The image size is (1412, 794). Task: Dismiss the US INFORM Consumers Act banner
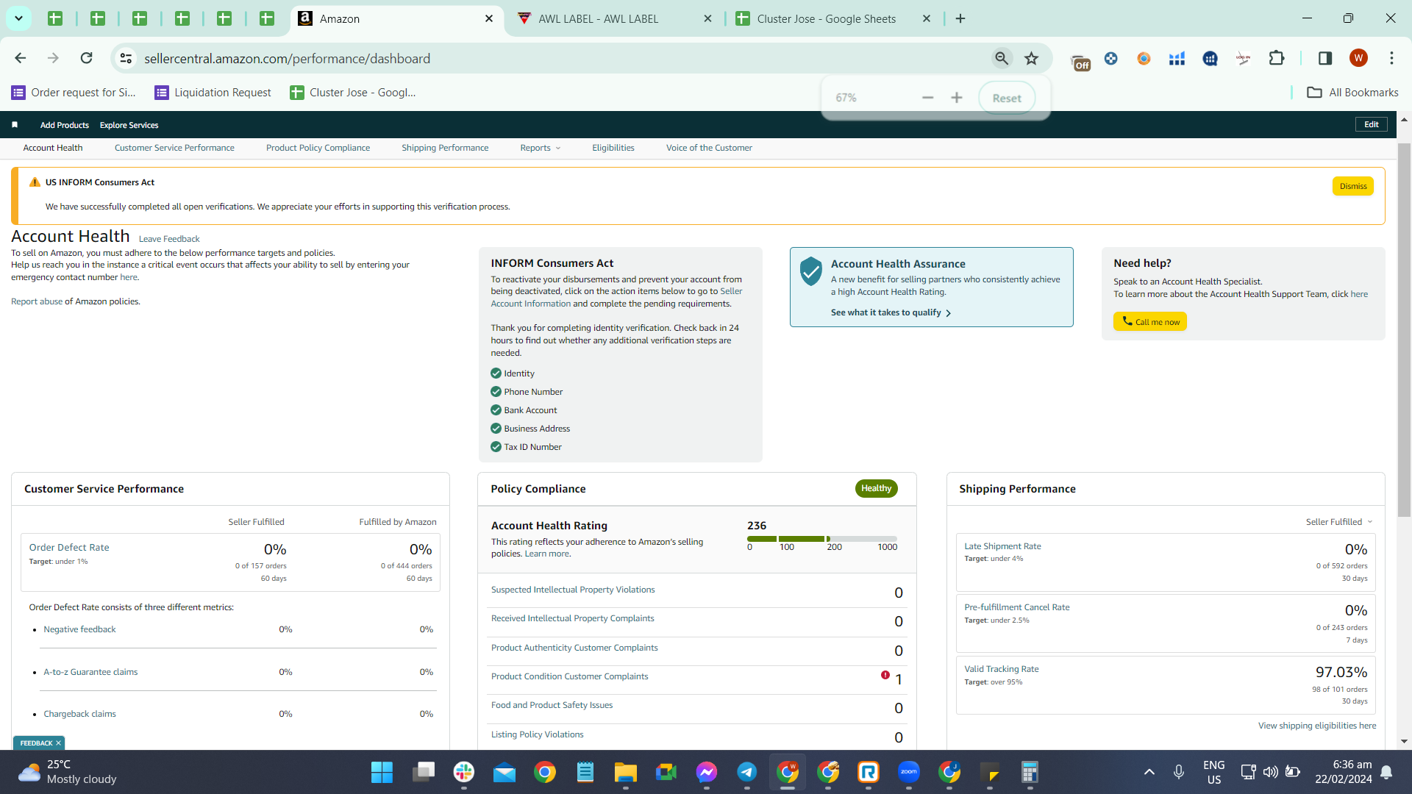tap(1353, 186)
